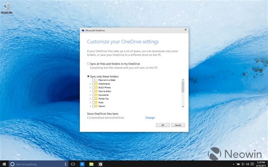Viewport: 268px width, 167px height.
Task: Open File Explorer from the taskbar
Action: click(91, 164)
